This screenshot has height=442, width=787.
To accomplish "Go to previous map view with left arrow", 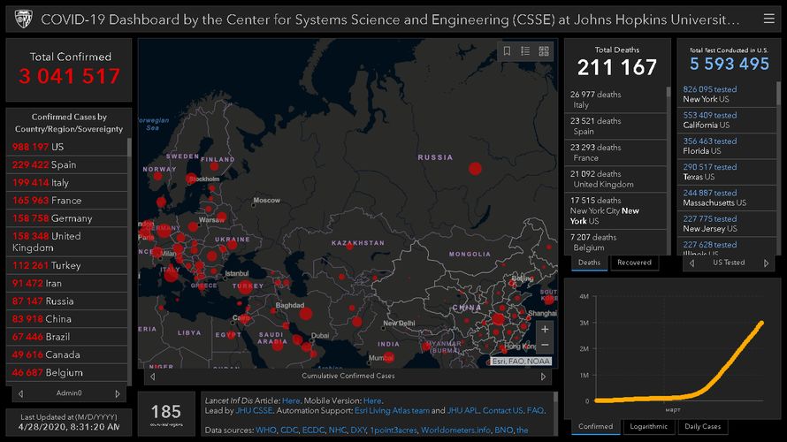I will point(151,377).
